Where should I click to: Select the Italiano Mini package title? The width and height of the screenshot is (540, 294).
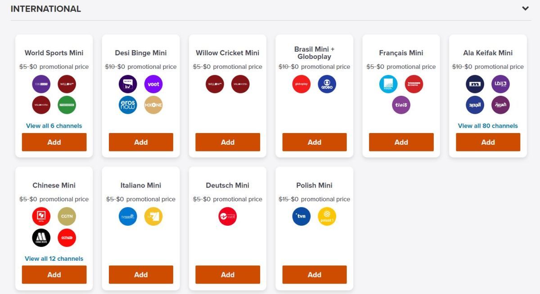141,185
